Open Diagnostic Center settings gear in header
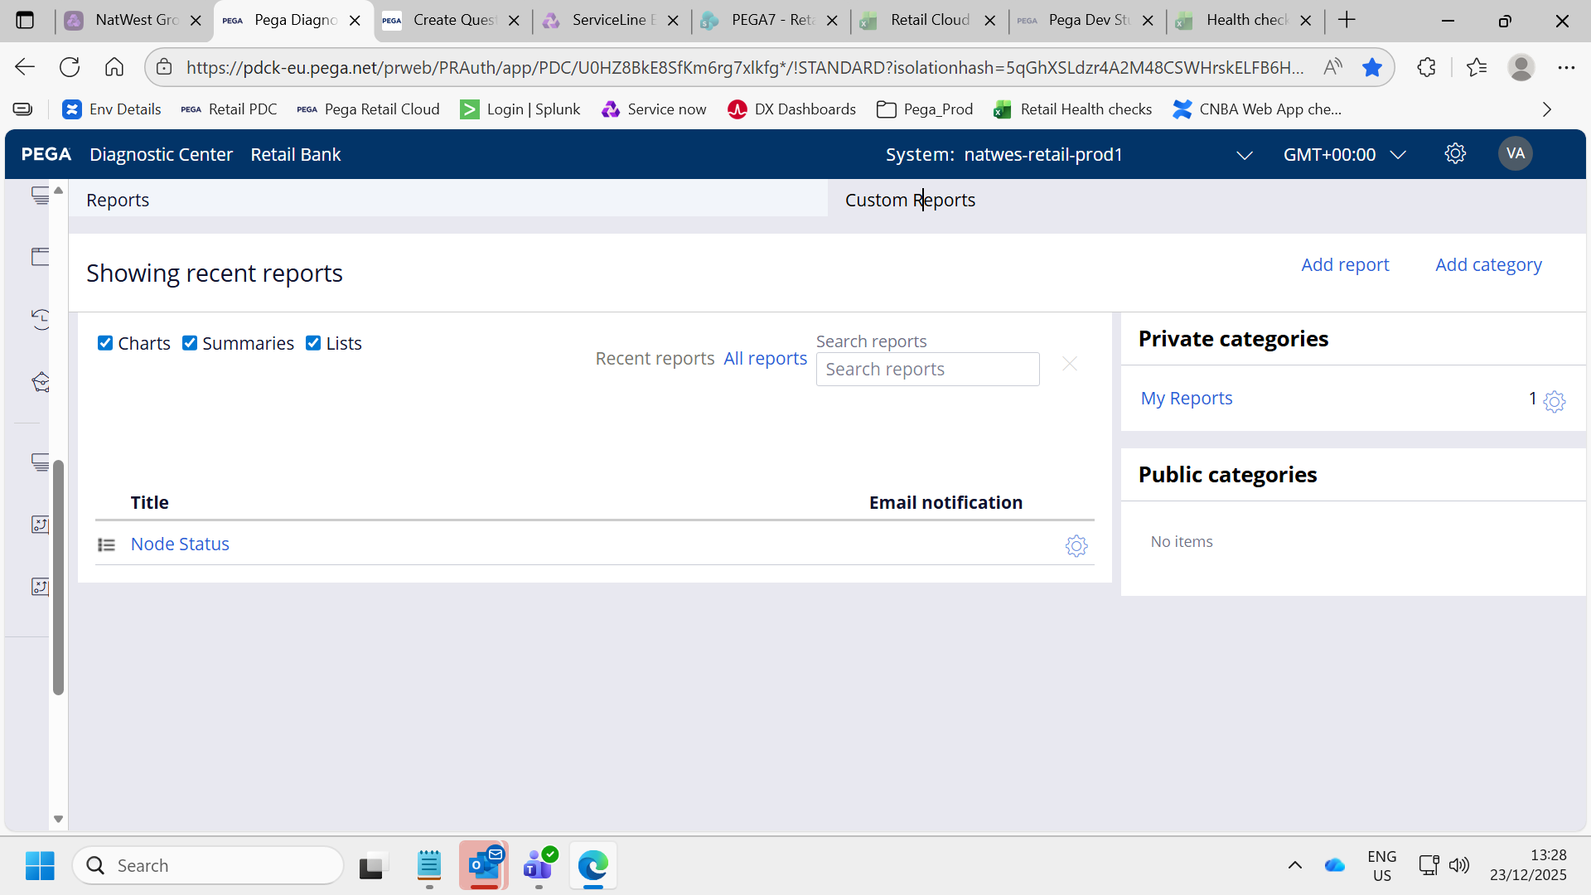 (x=1455, y=154)
